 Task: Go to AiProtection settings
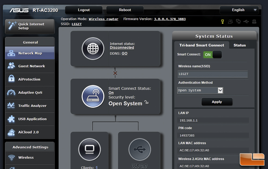point(30,79)
